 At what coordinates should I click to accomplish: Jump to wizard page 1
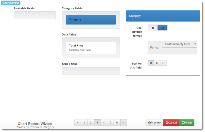click(84, 123)
